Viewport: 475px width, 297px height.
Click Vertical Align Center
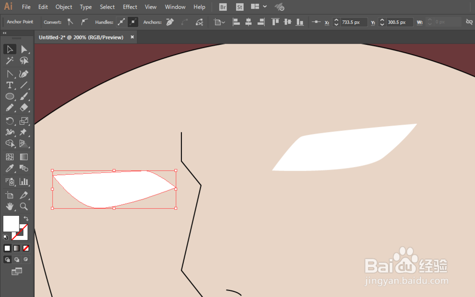coord(287,22)
